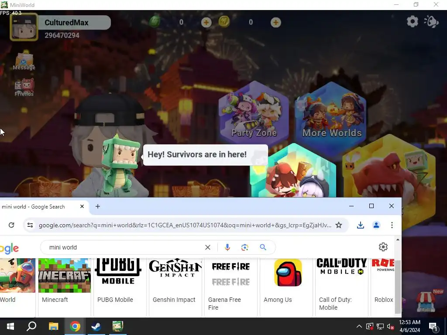Switch to MiniWorld taskbar icon
This screenshot has width=447, height=335.
click(117, 326)
